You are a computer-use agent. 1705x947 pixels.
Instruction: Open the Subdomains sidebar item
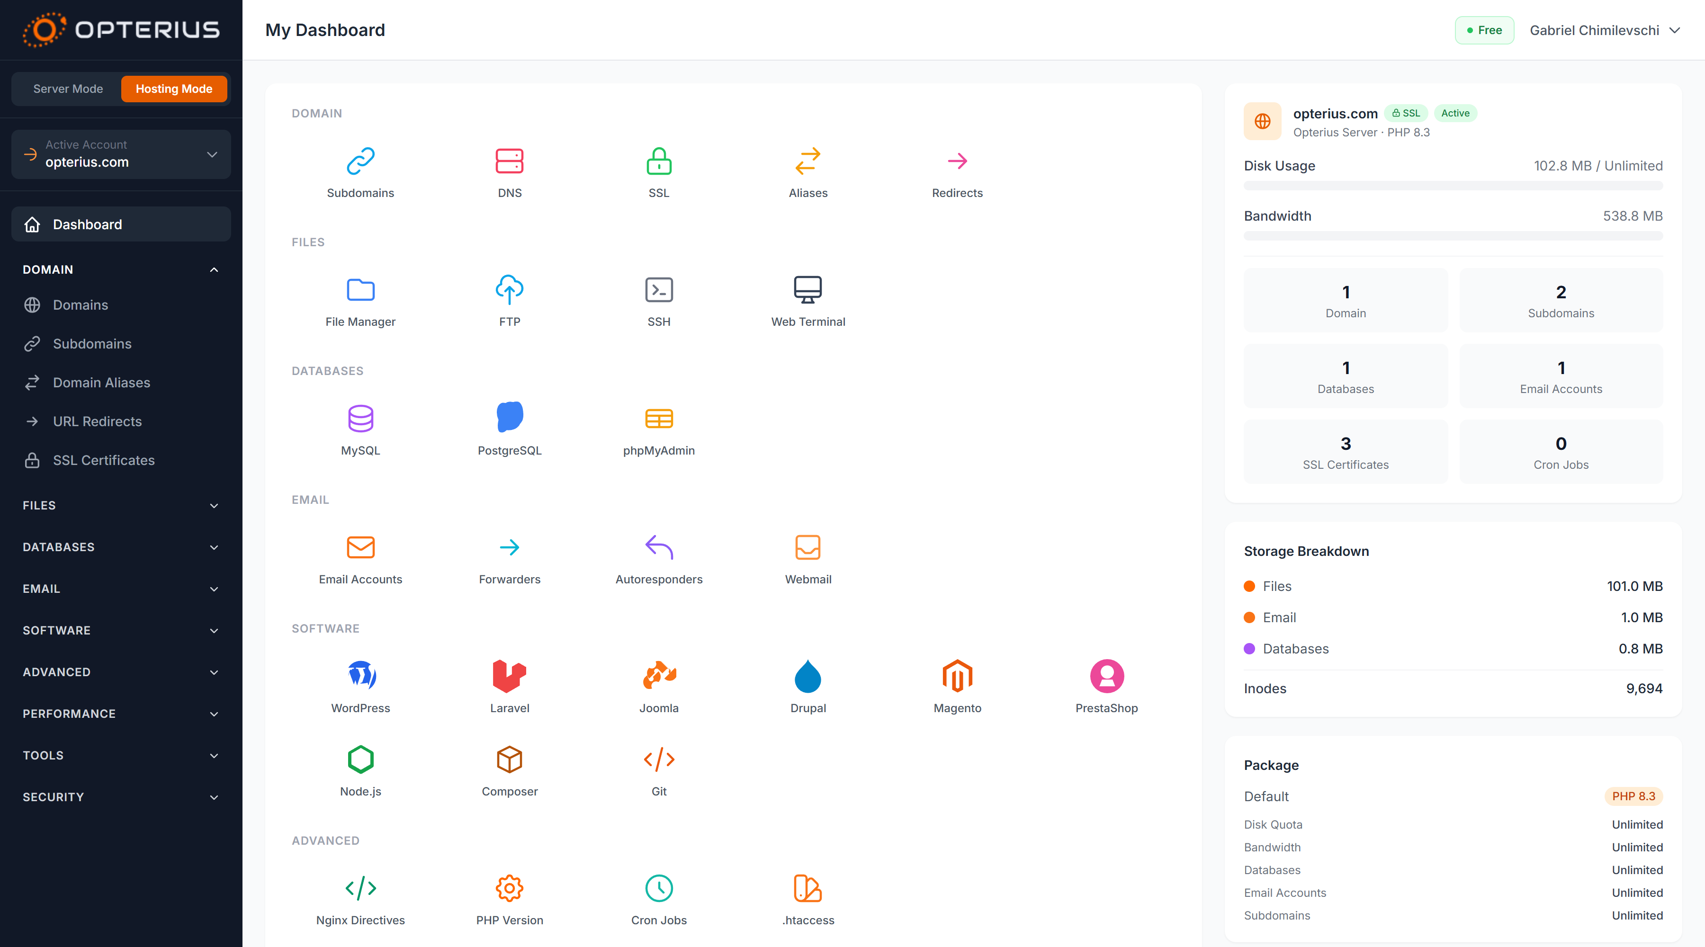[x=121, y=344]
